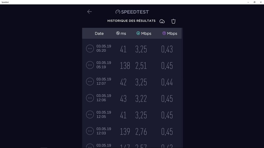Open the 05:20 result's connection type icon
The image size is (264, 148).
point(90,48)
